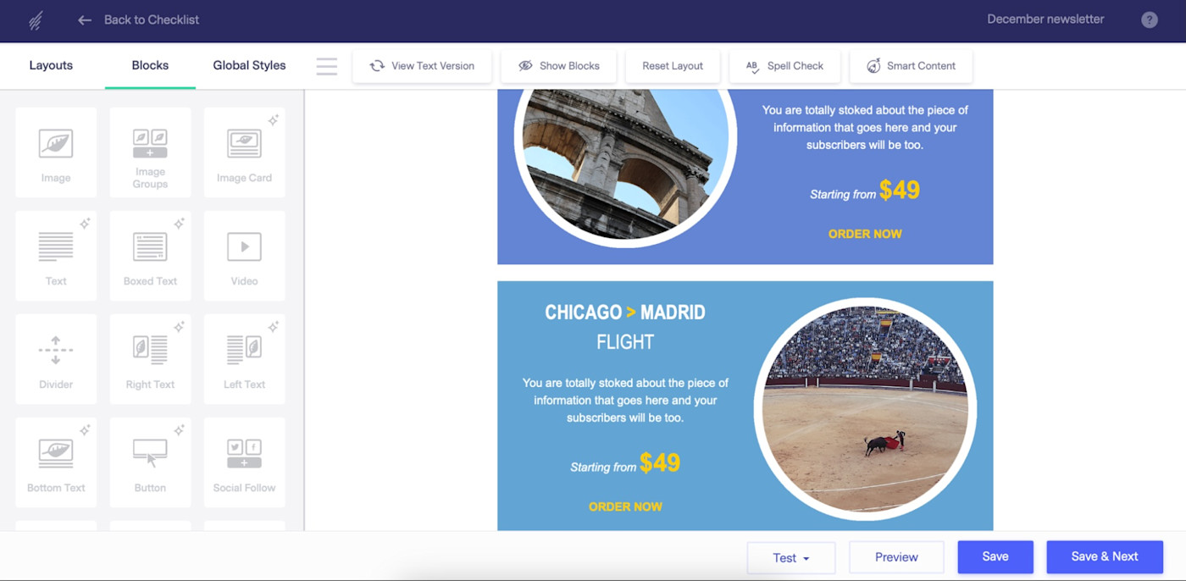Click ORDER NOW in Colosseum block

coord(865,234)
